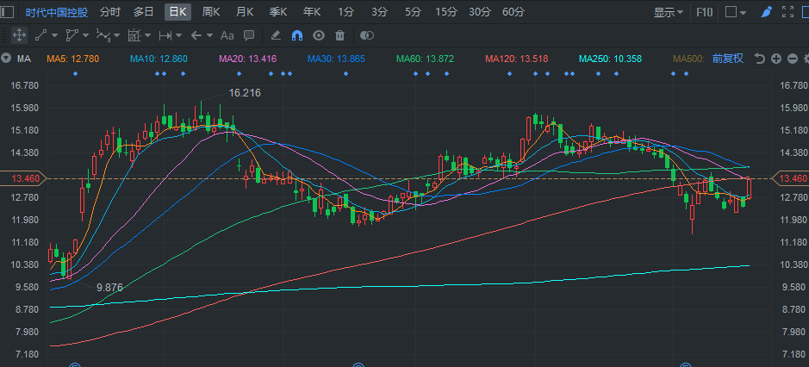
Task: Open the 显示 display dropdown
Action: click(669, 12)
